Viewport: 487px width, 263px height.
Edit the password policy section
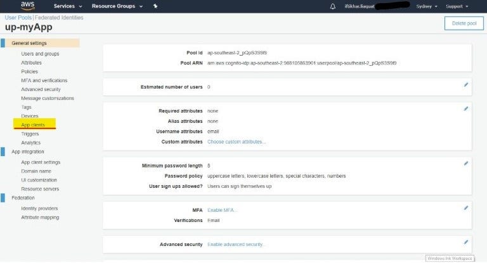466,163
